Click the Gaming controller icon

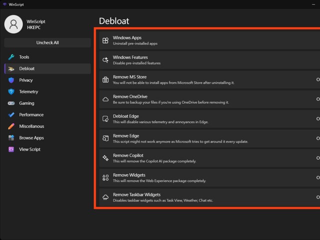(x=11, y=103)
